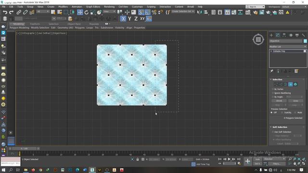Collapse the Selection rollout
Image resolution: width=308 pixels, height=173 pixels.
point(271,79)
